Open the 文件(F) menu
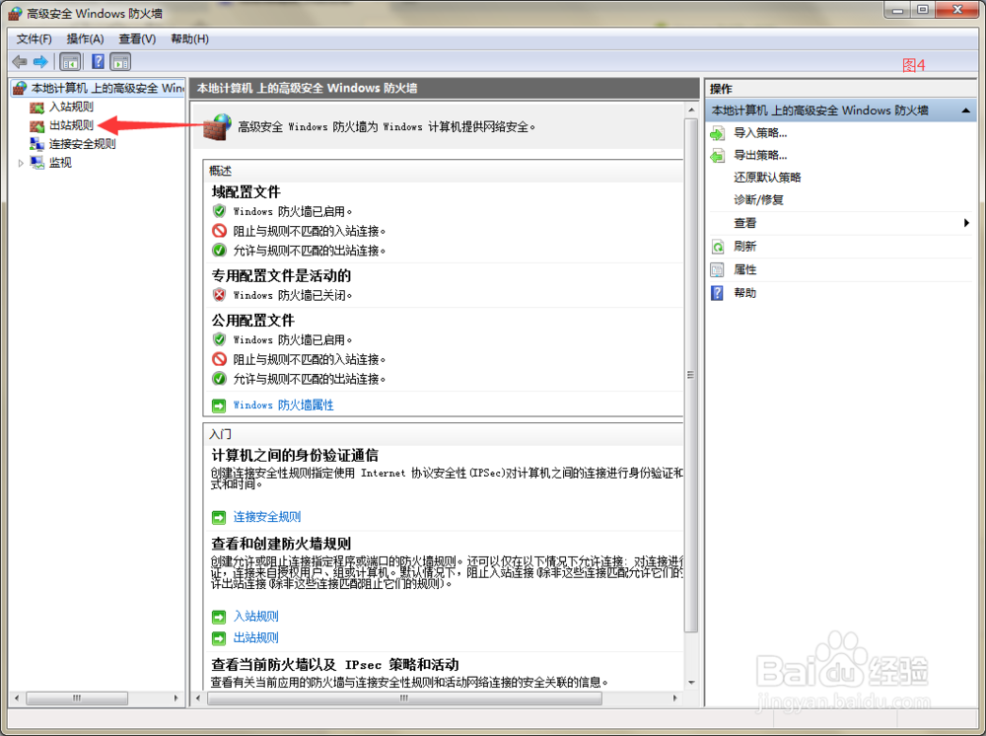The height and width of the screenshot is (736, 986). coord(34,39)
